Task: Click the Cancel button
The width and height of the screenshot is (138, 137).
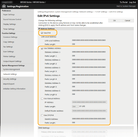Action: tap(127, 20)
